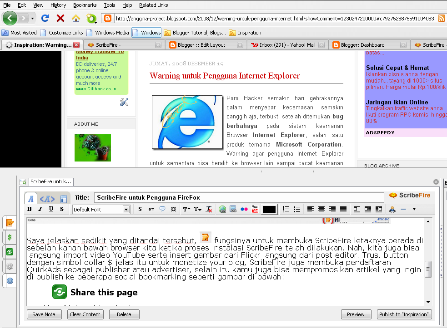Reload the current page

(45, 18)
